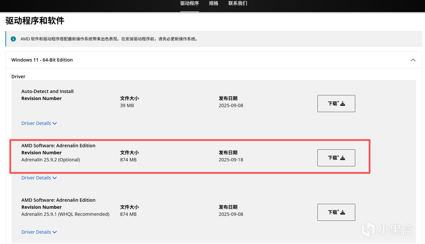Click the 874 MB size for Adrenalin 25.9.2

point(128,160)
